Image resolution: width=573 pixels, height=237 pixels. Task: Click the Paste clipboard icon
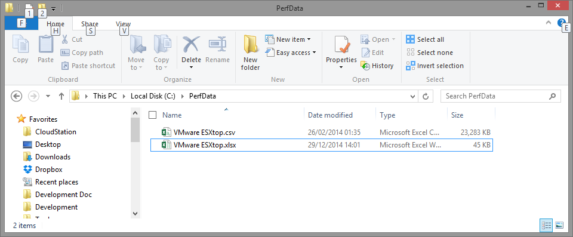(46, 44)
